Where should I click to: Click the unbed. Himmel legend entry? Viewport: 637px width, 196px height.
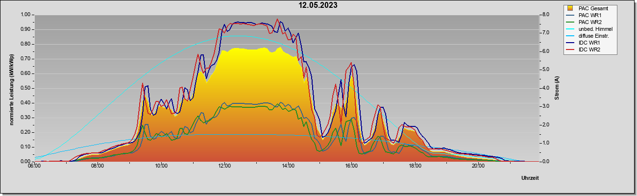click(x=590, y=29)
